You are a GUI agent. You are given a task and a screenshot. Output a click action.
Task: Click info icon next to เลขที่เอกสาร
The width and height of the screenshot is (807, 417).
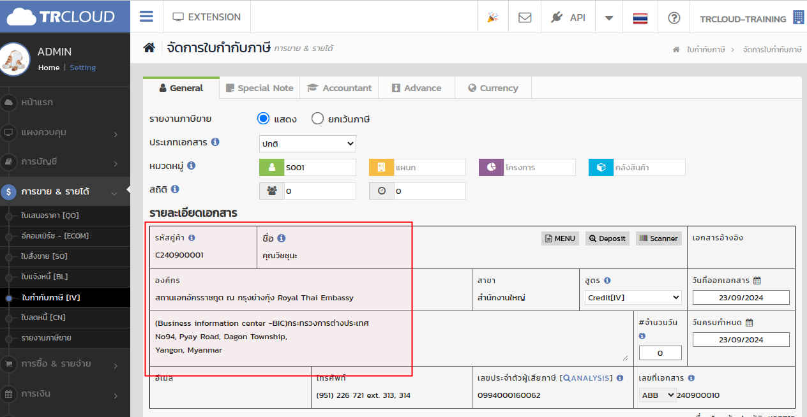(x=691, y=378)
